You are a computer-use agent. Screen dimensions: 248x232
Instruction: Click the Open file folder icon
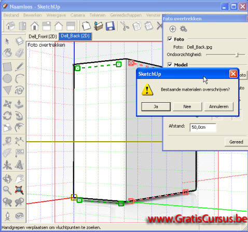tap(99, 26)
